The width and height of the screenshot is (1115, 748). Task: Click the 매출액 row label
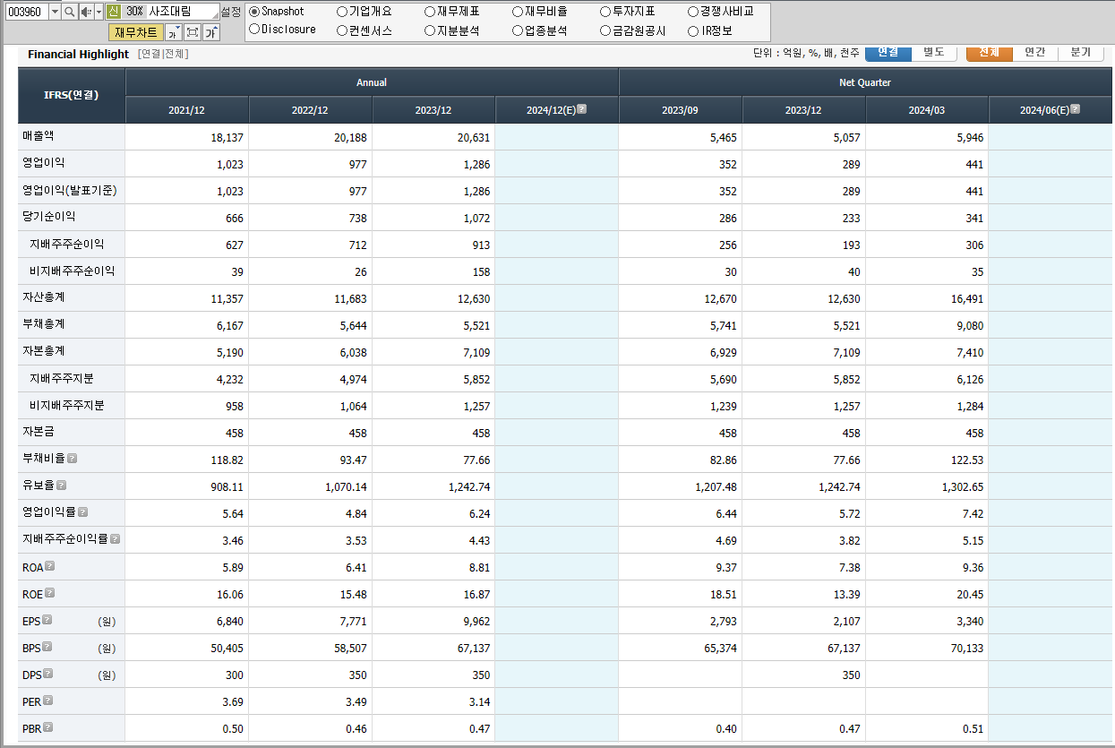coord(38,135)
